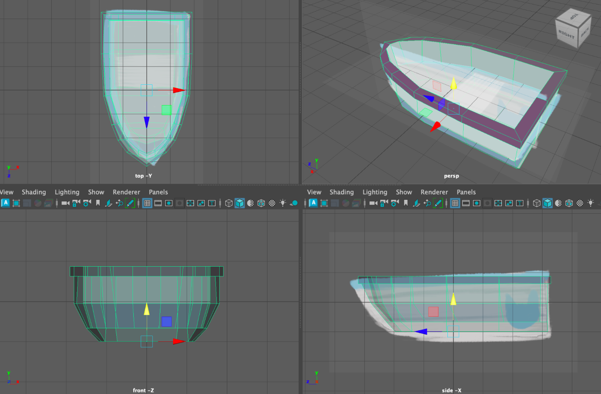Toggle grid display in side view toolbar

coord(455,203)
